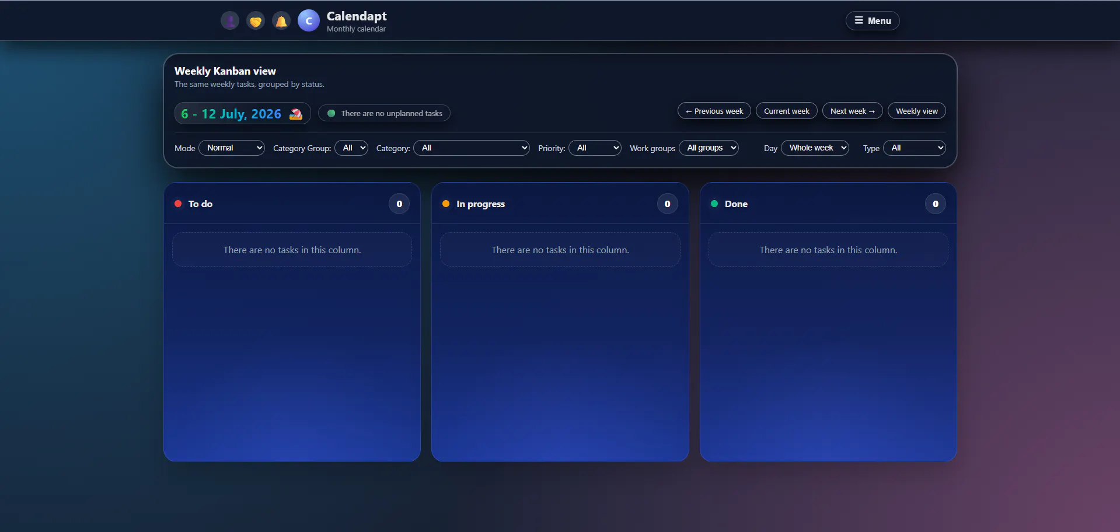
Task: Open the notifications bell icon
Action: point(281,21)
